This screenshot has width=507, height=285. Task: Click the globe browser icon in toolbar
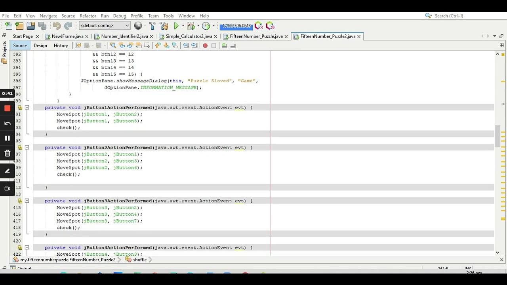point(138,26)
